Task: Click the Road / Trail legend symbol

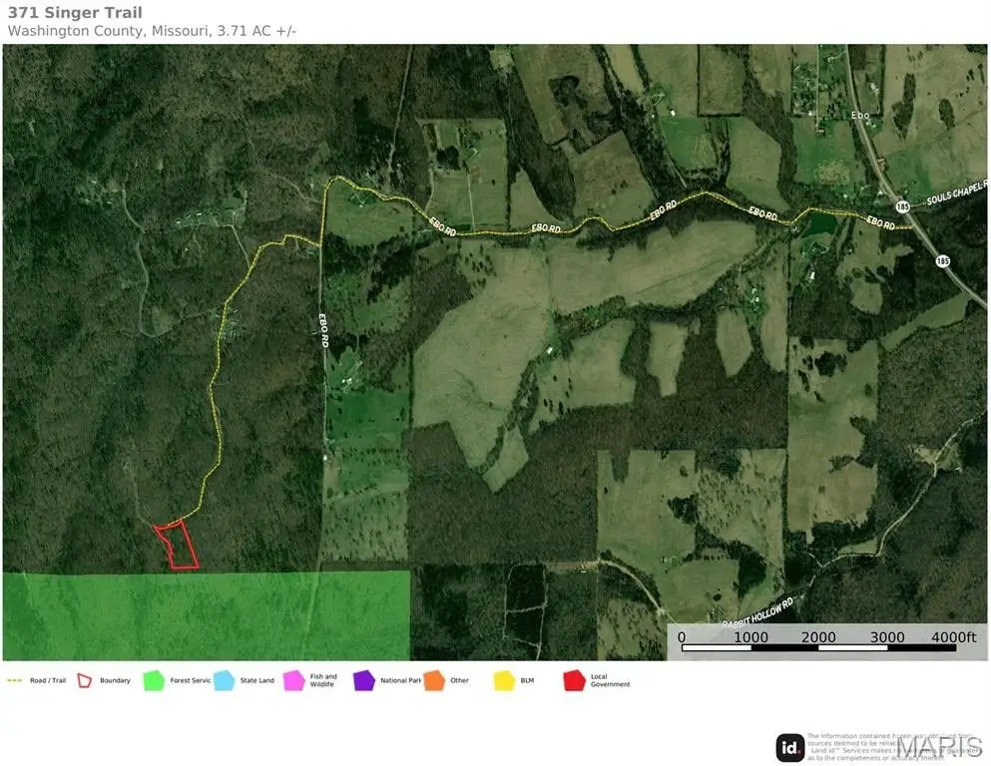Action: (14, 680)
